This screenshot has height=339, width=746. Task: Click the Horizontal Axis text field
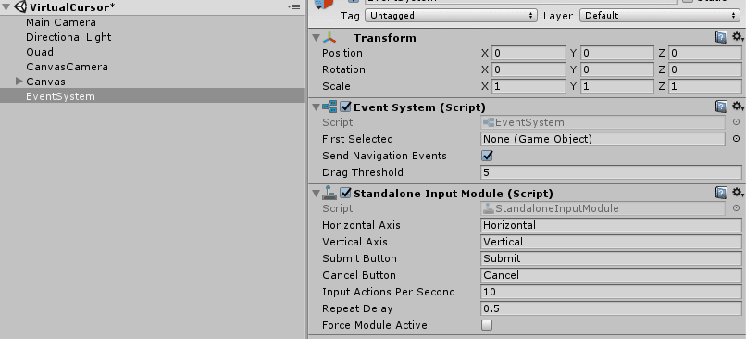[x=611, y=225]
